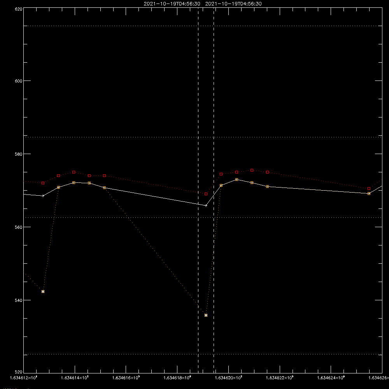Click the highest orange square on the white line
389x389 pixels.
tap(237, 180)
